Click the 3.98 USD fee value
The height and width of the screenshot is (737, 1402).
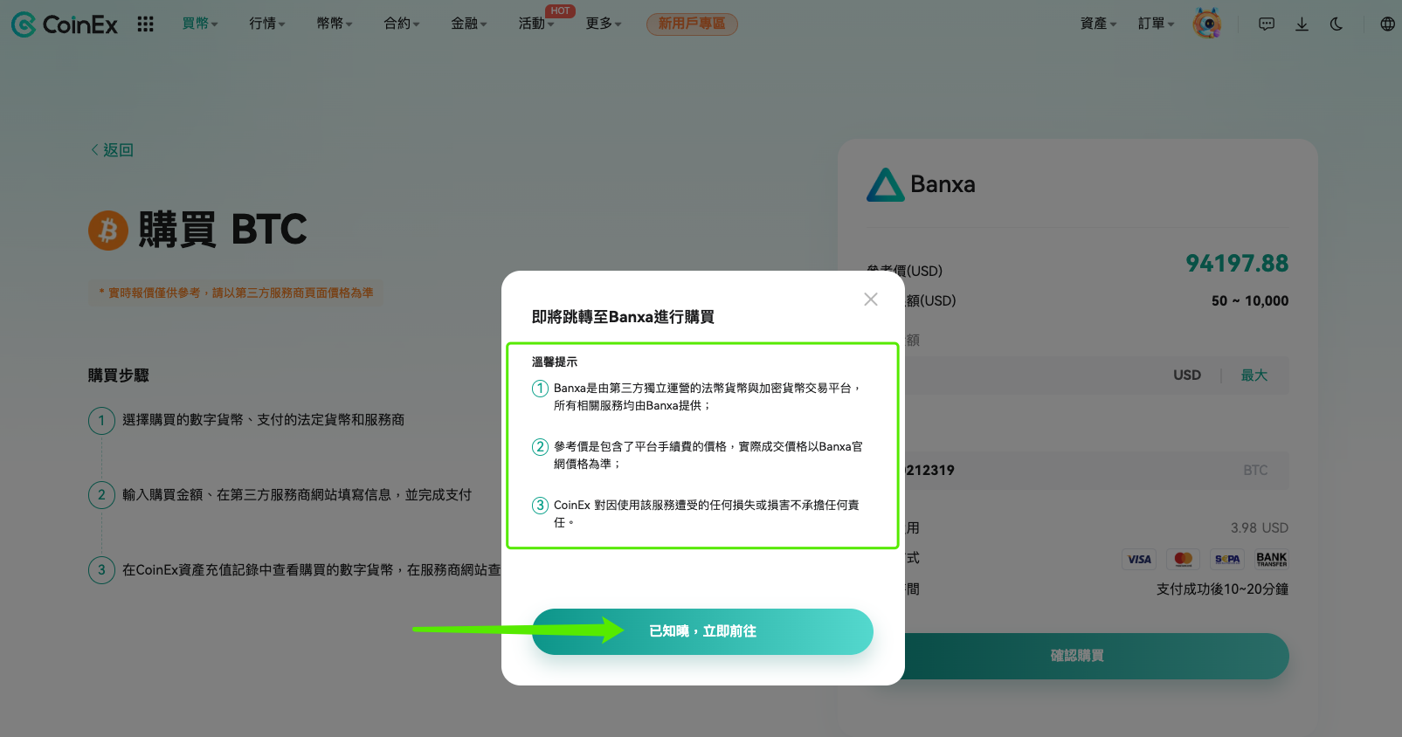(x=1260, y=528)
